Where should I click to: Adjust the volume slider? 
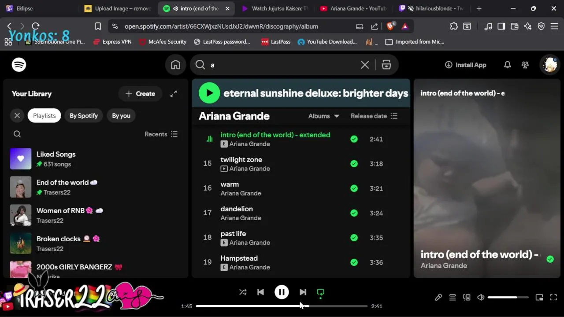(x=508, y=298)
